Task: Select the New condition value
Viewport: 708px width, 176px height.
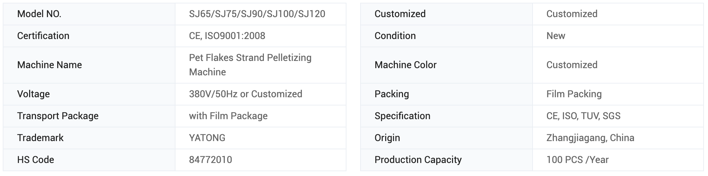Action: [x=556, y=36]
